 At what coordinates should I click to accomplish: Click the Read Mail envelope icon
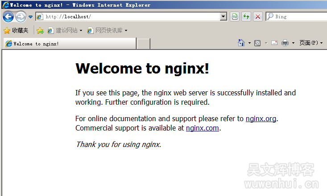coord(274,43)
